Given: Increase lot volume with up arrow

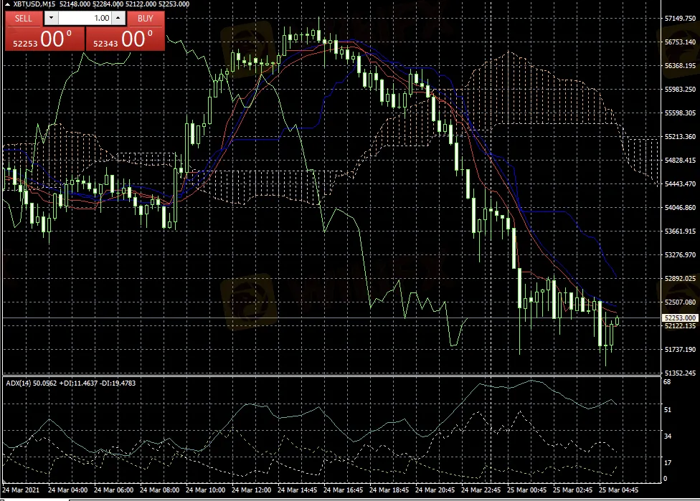Looking at the screenshot, I should 118,18.
